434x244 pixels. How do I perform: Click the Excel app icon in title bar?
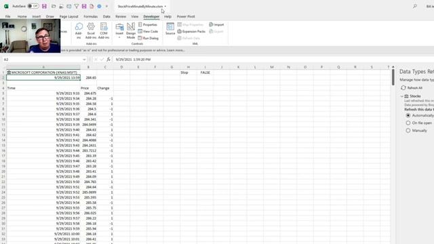6,6
